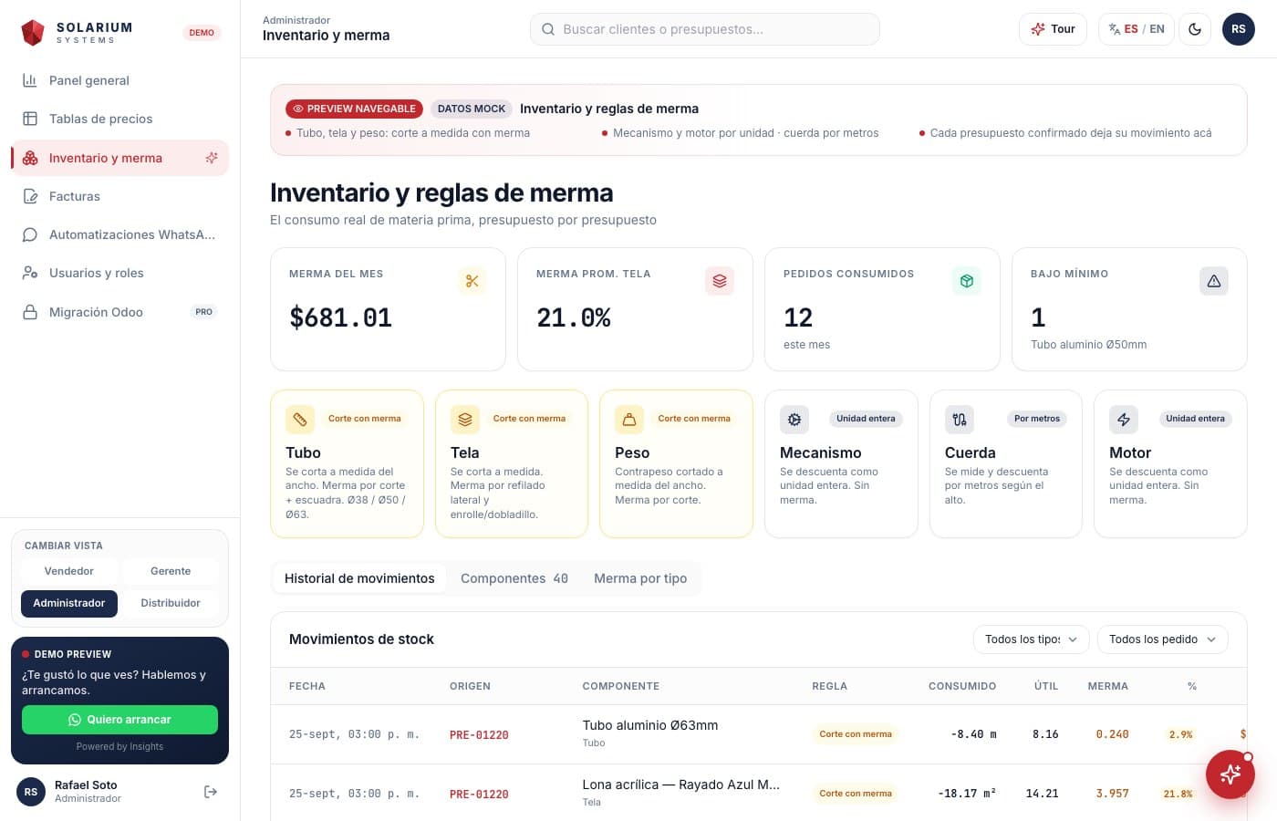This screenshot has width=1277, height=821.
Task: Toggle dark mode with moon button
Action: point(1195,29)
